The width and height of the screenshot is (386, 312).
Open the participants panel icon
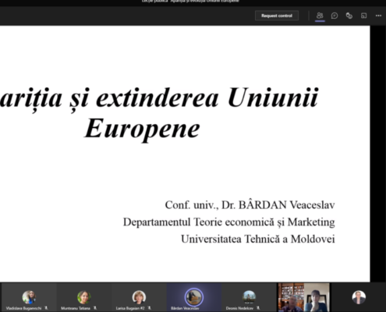[320, 16]
